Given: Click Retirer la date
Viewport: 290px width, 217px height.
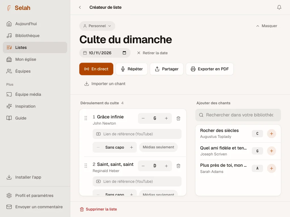Looking at the screenshot, I should point(152,53).
